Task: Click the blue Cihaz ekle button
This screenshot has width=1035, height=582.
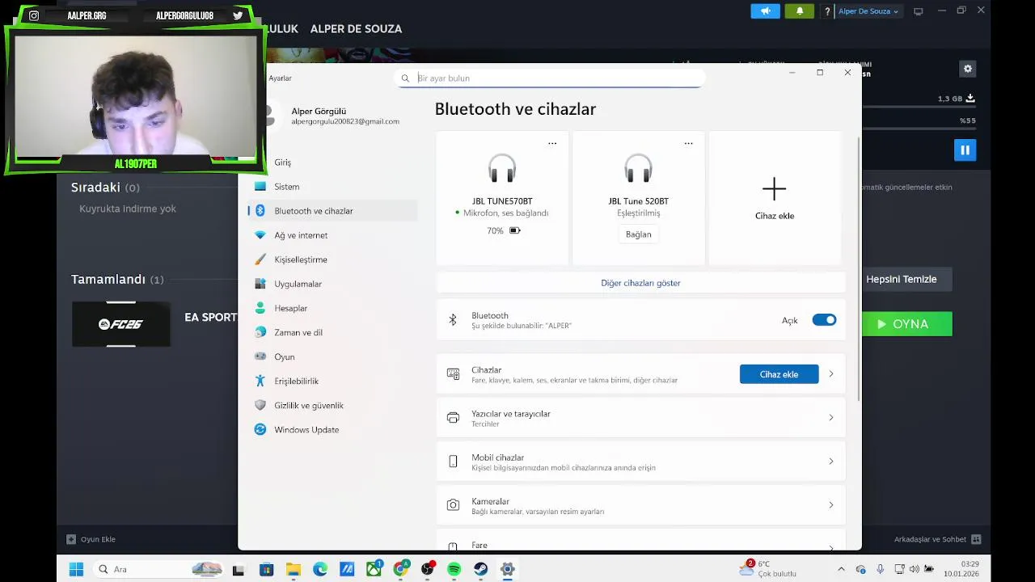Action: pos(779,374)
